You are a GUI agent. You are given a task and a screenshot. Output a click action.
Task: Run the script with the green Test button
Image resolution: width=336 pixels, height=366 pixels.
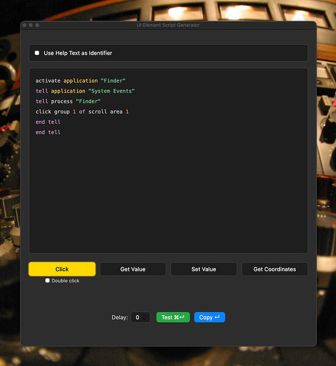pyautogui.click(x=173, y=317)
